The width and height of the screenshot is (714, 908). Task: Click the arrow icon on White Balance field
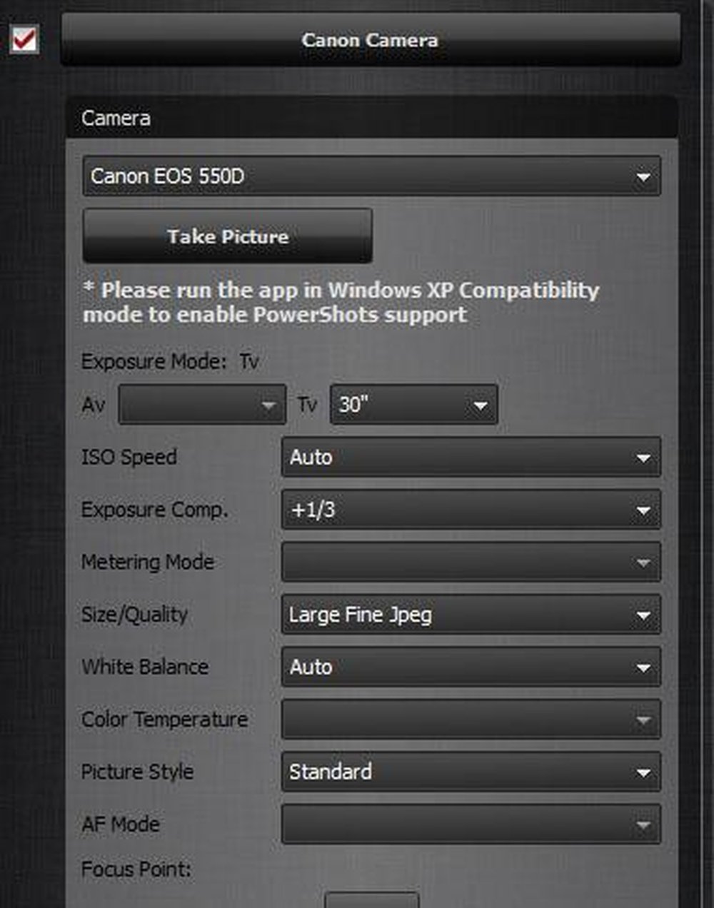click(x=643, y=668)
